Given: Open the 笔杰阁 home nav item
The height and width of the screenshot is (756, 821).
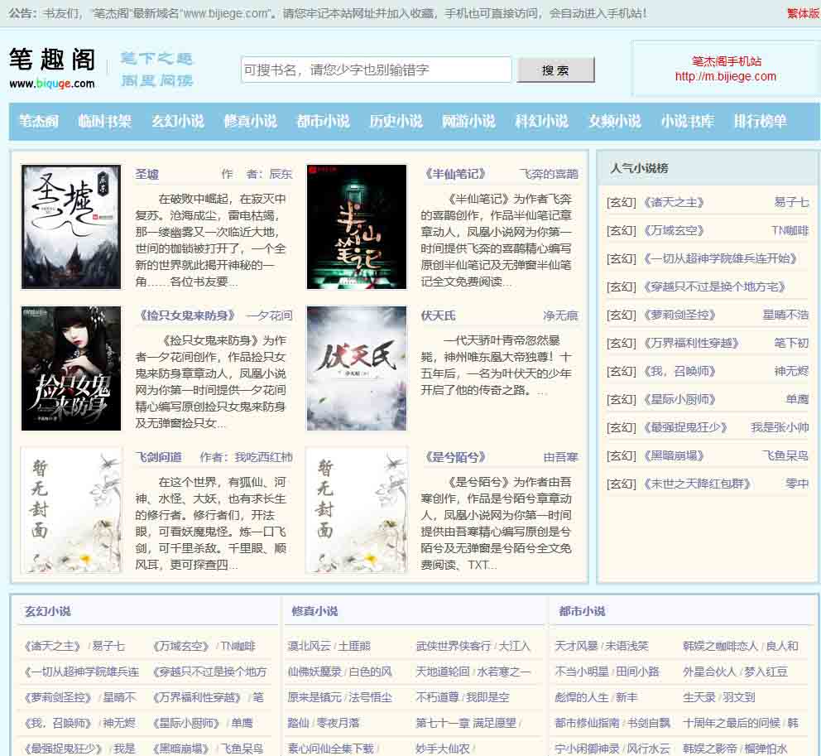Looking at the screenshot, I should coord(39,122).
